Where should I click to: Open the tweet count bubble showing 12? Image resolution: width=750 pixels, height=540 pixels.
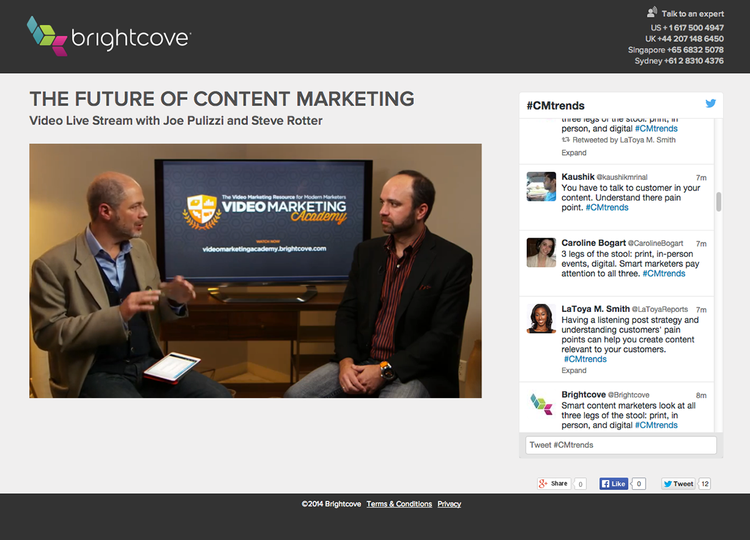704,484
